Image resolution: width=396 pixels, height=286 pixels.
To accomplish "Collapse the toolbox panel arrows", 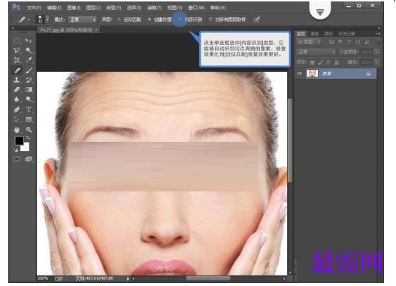I will (x=13, y=29).
